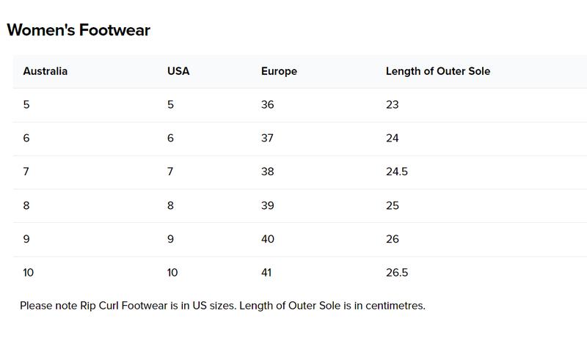Select the Australia column header

45,71
